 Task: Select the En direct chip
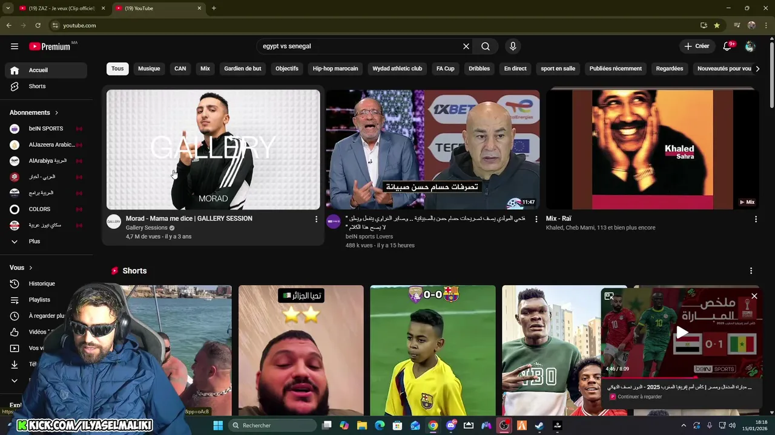click(x=515, y=68)
